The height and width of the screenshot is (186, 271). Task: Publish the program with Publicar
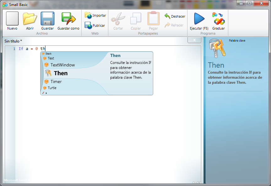(x=95, y=26)
